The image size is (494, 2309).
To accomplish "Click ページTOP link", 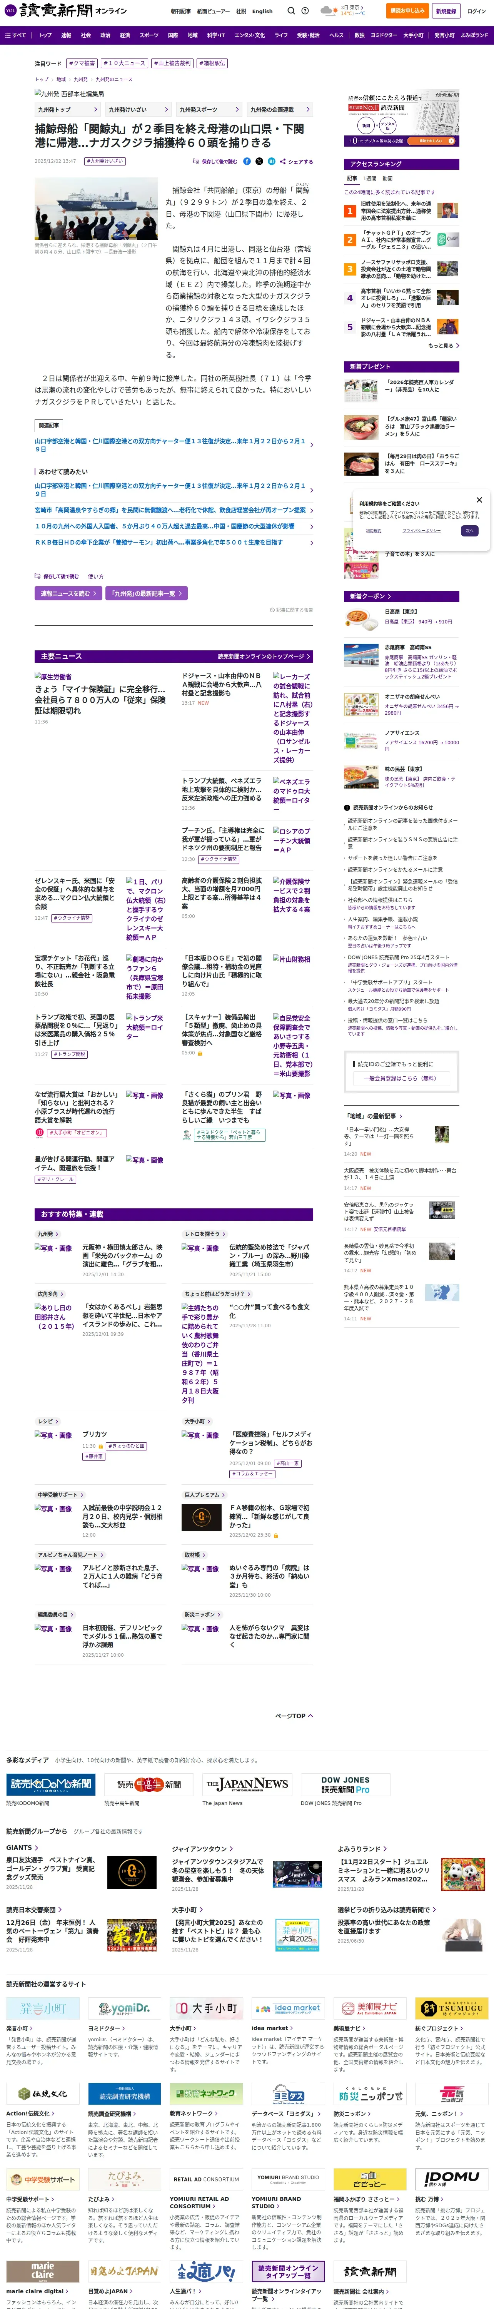I will coord(294,1716).
